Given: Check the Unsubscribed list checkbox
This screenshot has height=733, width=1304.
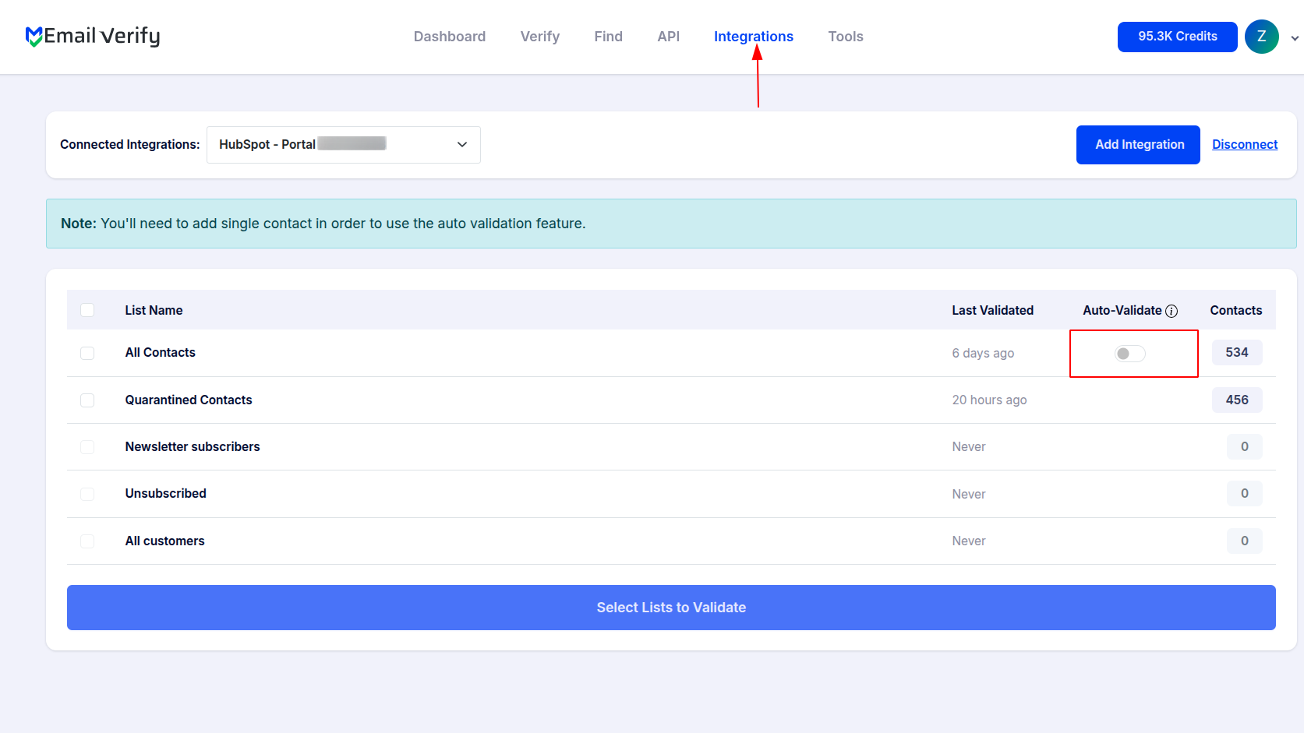Looking at the screenshot, I should [87, 494].
